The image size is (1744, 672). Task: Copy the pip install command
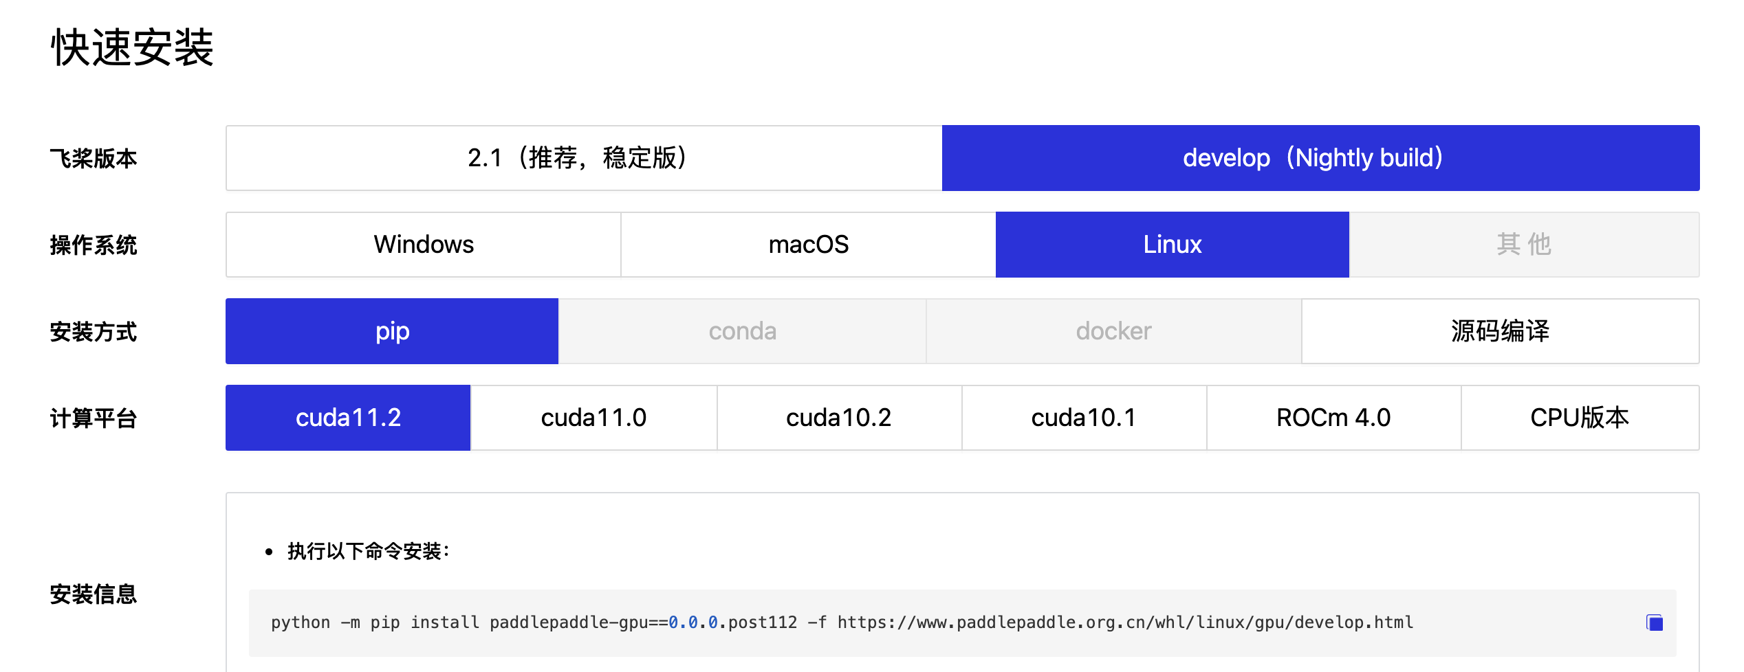pos(1655,623)
